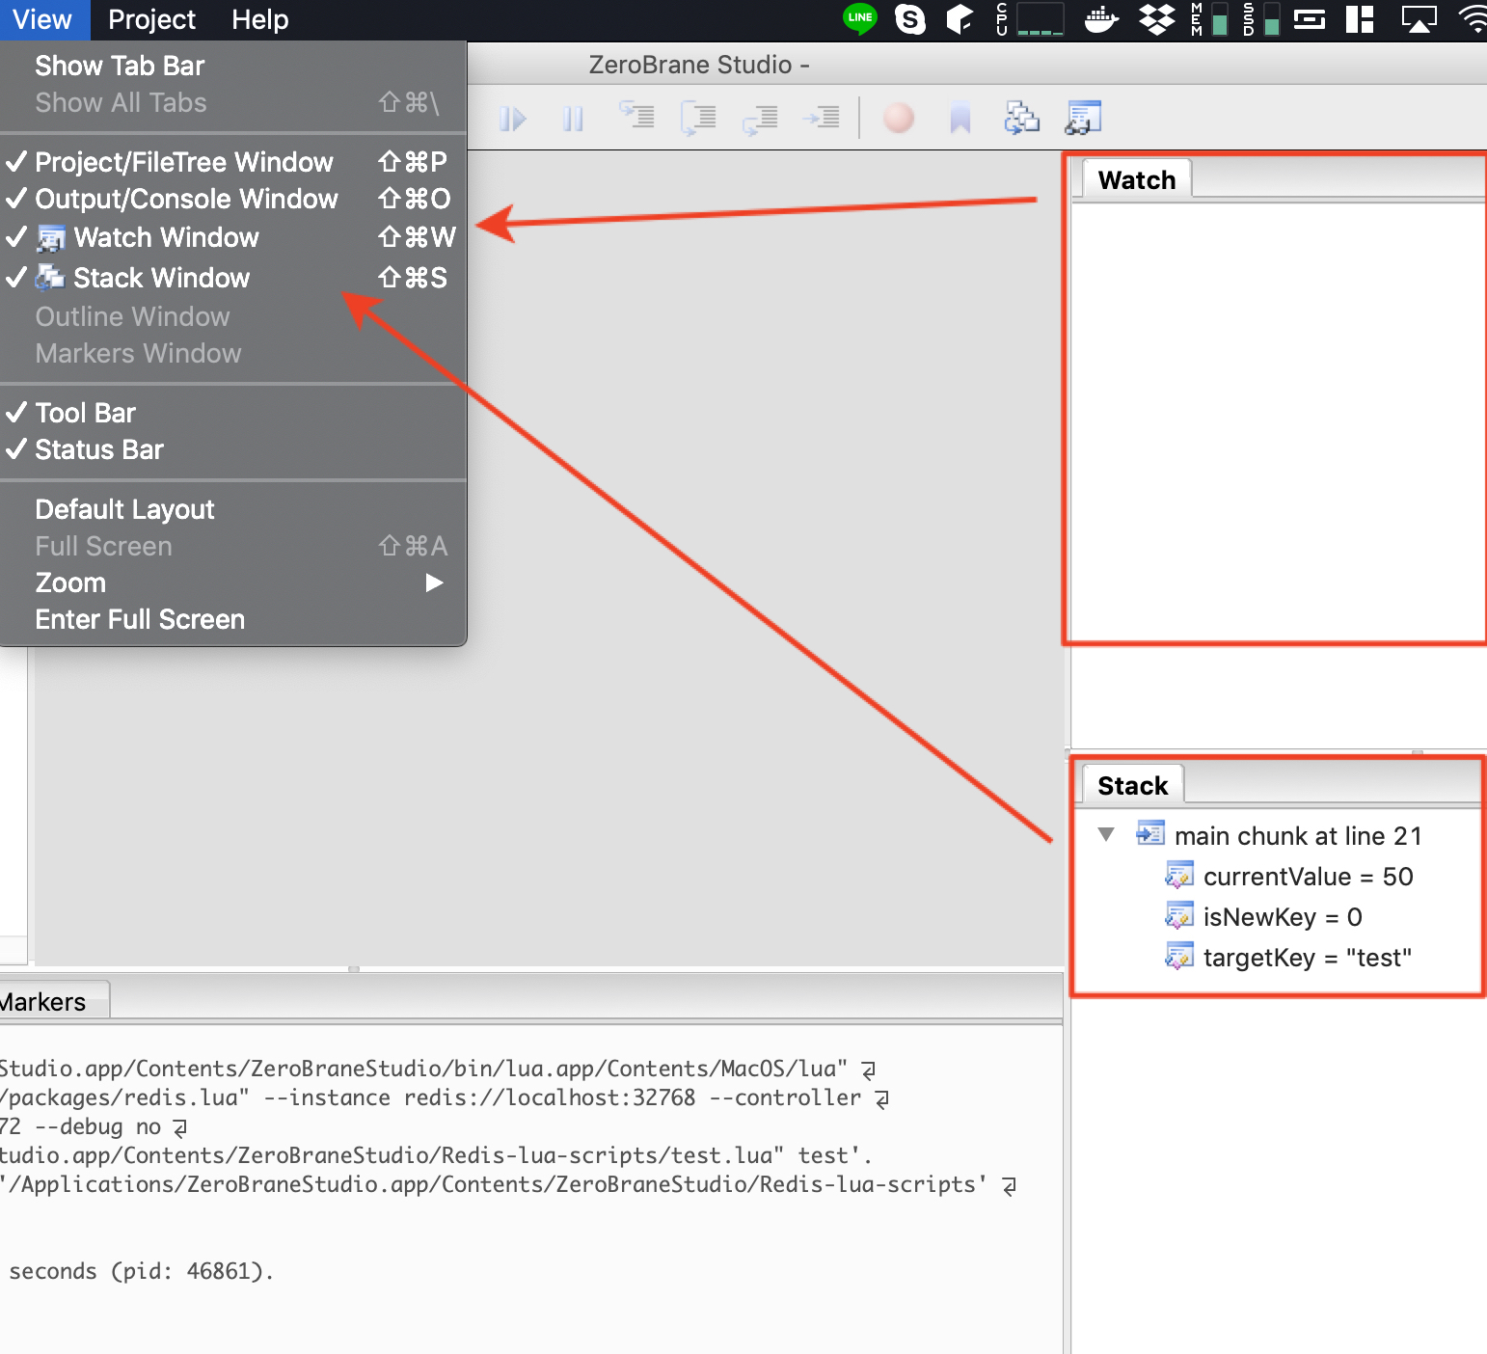
Task: Hide the Stack Window via View menu
Action: pos(161,278)
